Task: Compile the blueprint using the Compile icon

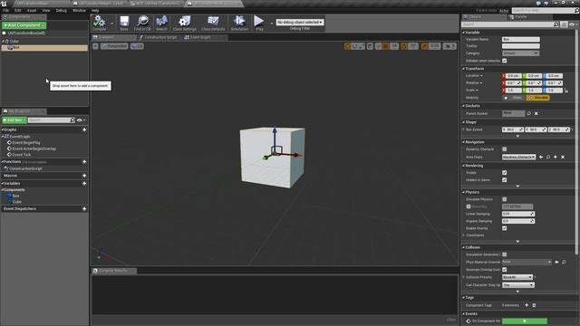Action: click(x=99, y=22)
